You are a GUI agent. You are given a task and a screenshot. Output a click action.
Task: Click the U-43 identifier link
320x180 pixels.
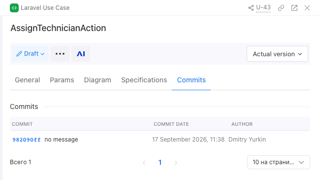coord(263,7)
